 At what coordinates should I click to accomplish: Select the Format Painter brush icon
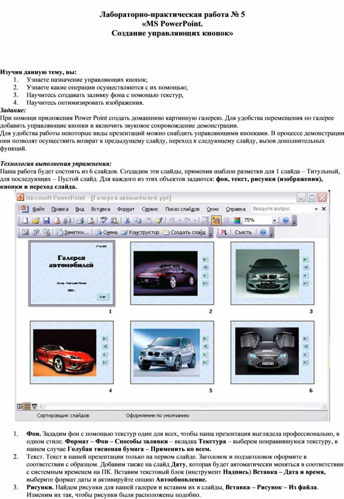click(x=159, y=220)
